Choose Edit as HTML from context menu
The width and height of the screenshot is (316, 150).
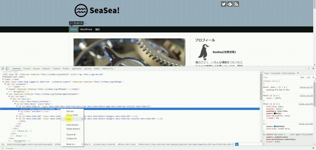click(x=72, y=115)
